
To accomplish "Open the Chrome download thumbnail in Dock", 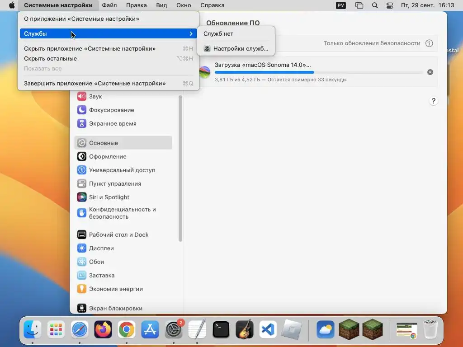I will [406, 330].
